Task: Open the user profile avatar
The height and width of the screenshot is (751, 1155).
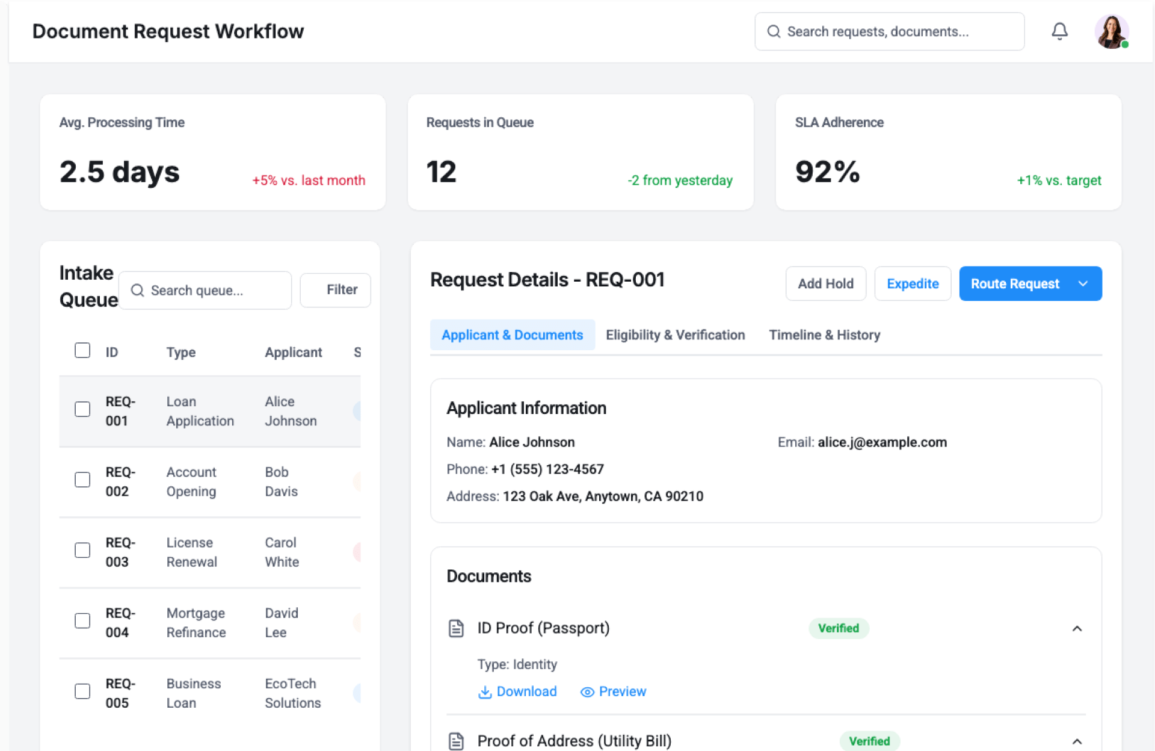Action: pos(1110,31)
